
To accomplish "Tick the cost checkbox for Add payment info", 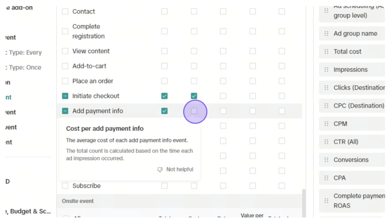I will click(194, 111).
